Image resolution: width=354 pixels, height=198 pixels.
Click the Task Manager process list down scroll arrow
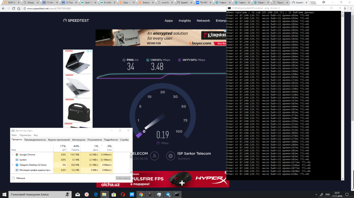click(131, 172)
